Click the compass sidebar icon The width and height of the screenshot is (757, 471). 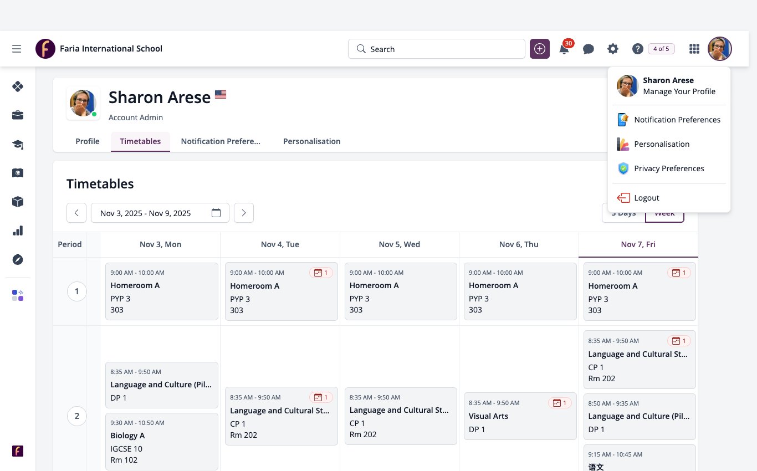point(18,259)
